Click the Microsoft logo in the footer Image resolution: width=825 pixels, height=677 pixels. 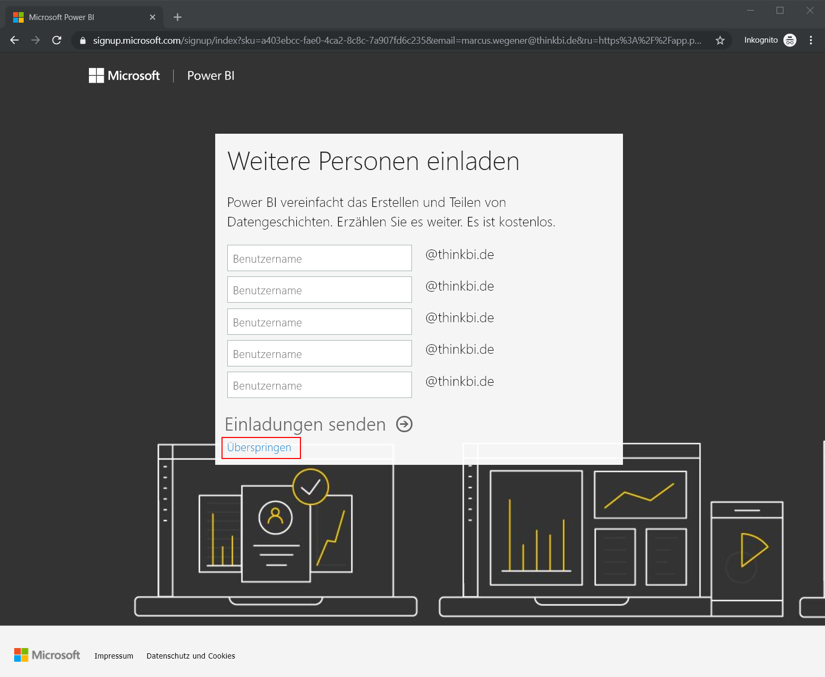click(47, 655)
